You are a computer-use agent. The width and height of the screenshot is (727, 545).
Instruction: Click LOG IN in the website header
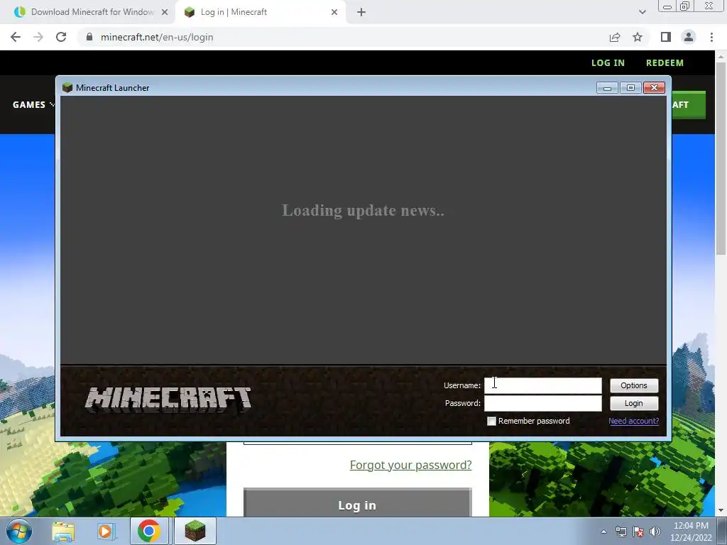coord(608,62)
